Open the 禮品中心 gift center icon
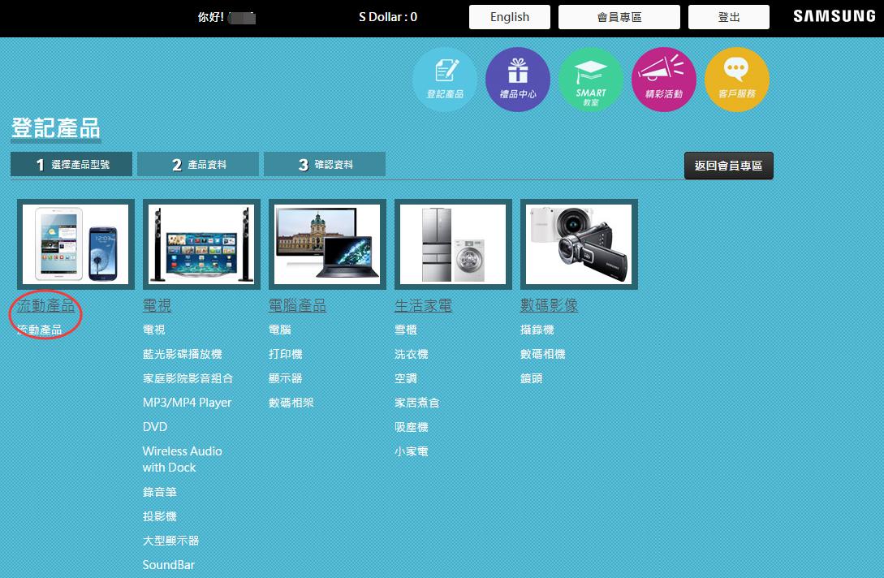The height and width of the screenshot is (578, 884). coord(517,79)
